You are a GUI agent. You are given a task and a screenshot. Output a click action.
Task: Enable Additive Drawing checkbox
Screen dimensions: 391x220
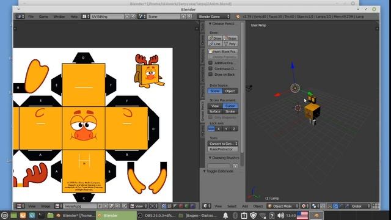coord(210,63)
